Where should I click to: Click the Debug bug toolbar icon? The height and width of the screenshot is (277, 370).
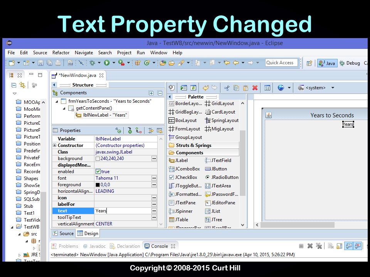[92, 63]
